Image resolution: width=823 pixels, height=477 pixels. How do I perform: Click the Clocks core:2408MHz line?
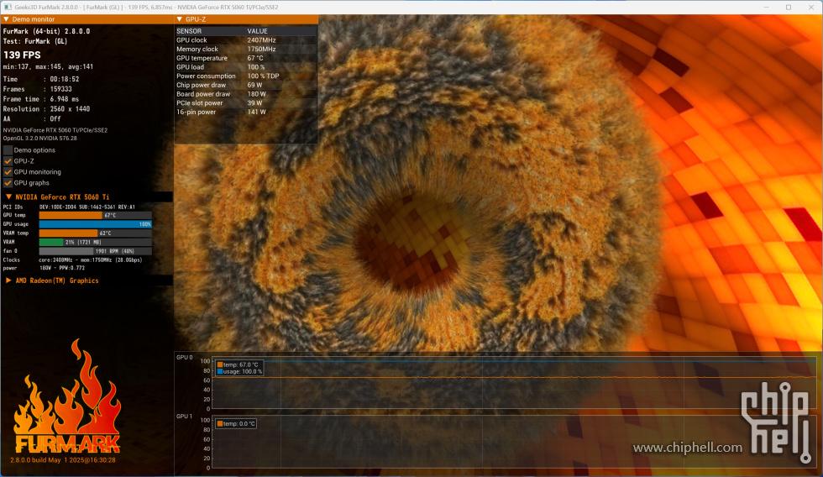click(72, 259)
